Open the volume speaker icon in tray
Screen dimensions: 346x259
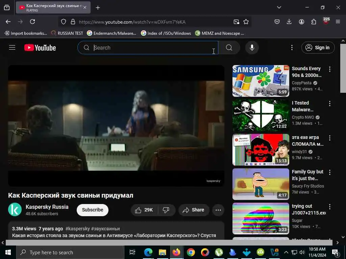tap(302, 252)
